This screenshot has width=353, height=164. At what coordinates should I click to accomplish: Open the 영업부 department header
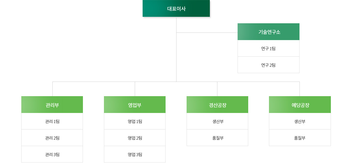coord(135,105)
